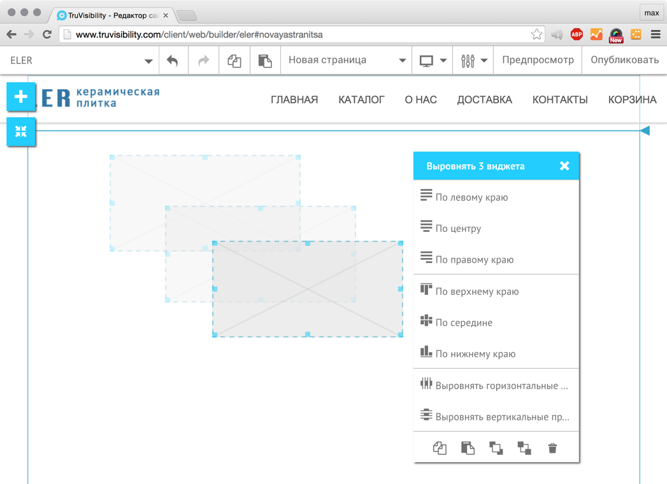
Task: Click the speaker extension icon
Action: (x=557, y=34)
